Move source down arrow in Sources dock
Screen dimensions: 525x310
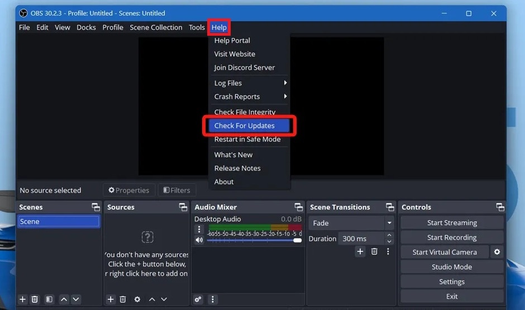[x=164, y=299]
